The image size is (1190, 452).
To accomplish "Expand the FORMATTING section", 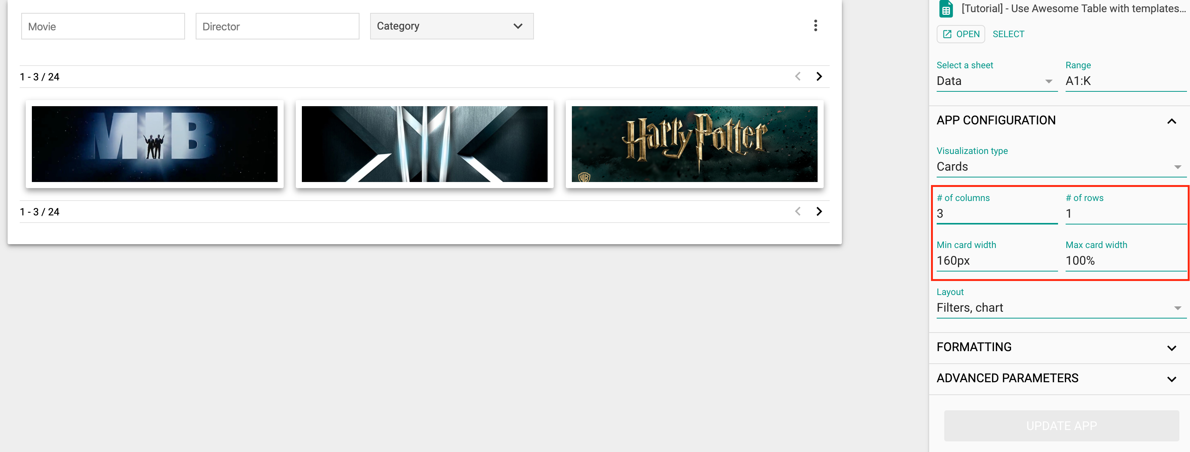I will point(1171,348).
